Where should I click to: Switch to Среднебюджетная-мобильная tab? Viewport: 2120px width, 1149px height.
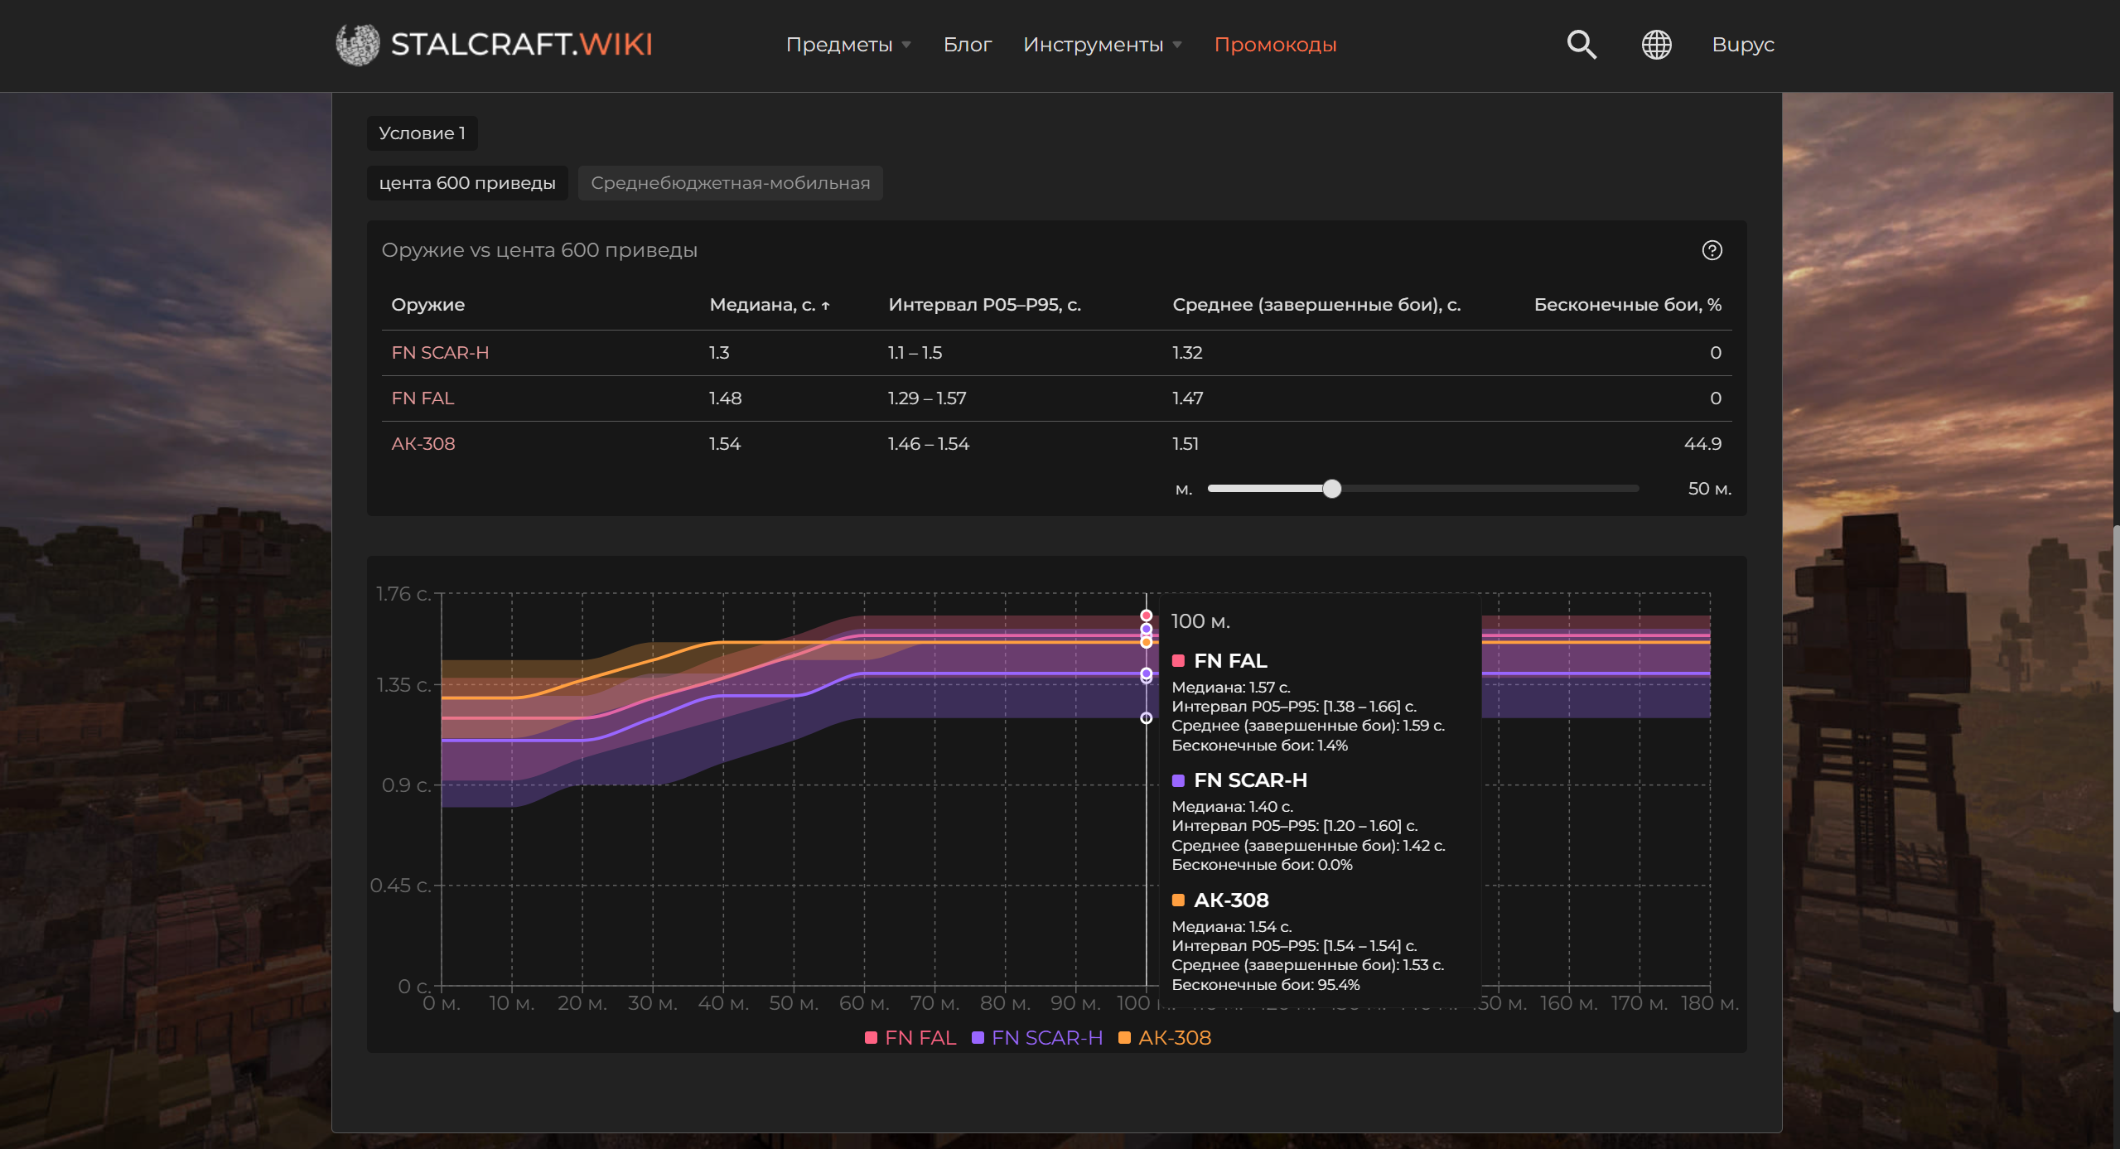[x=730, y=183]
